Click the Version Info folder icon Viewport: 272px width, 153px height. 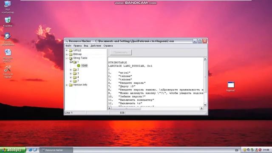[71, 85]
